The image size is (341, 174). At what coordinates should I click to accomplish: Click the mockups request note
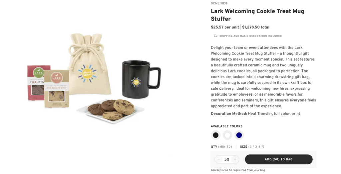coord(238,170)
